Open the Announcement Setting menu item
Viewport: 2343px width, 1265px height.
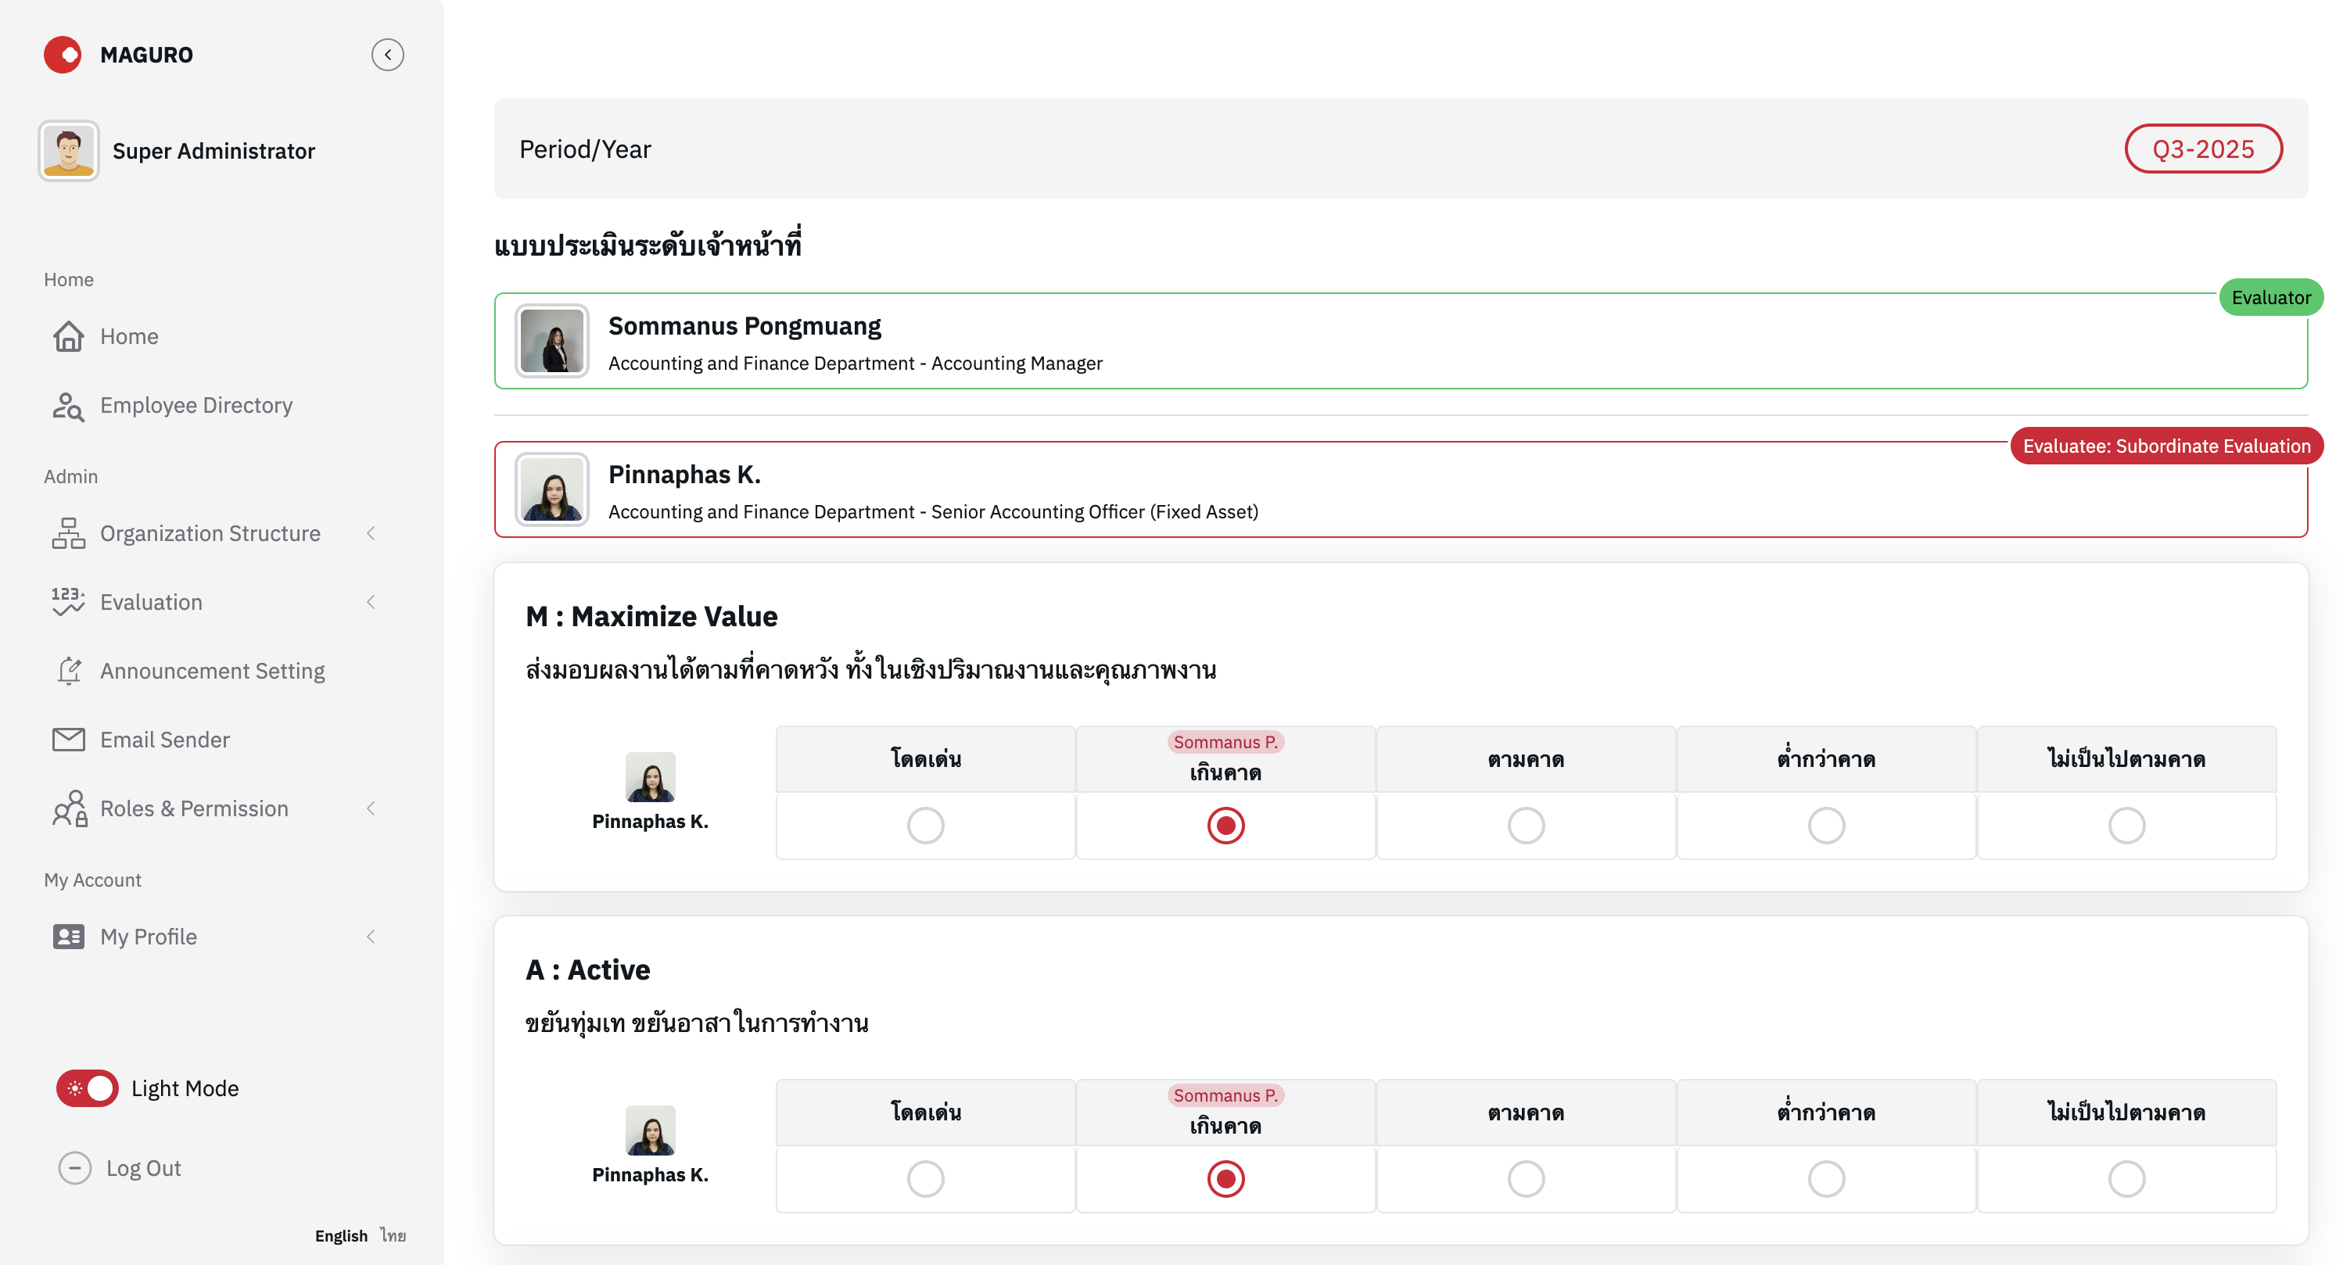point(212,671)
